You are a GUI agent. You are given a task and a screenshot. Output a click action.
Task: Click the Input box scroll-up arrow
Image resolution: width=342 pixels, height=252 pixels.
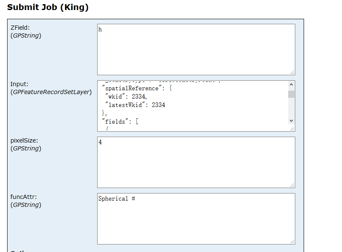click(291, 84)
